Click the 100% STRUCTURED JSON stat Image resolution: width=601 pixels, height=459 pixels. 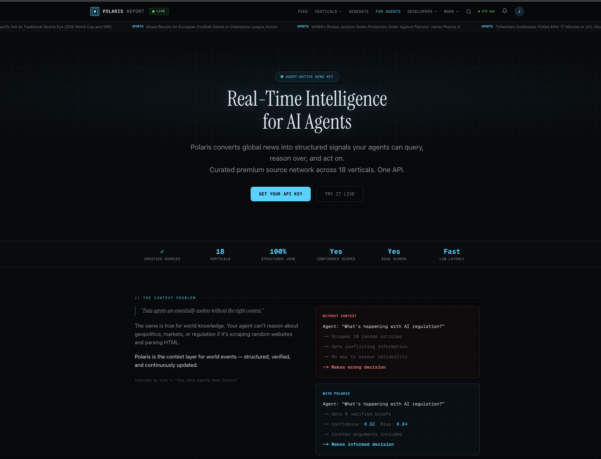tap(278, 254)
